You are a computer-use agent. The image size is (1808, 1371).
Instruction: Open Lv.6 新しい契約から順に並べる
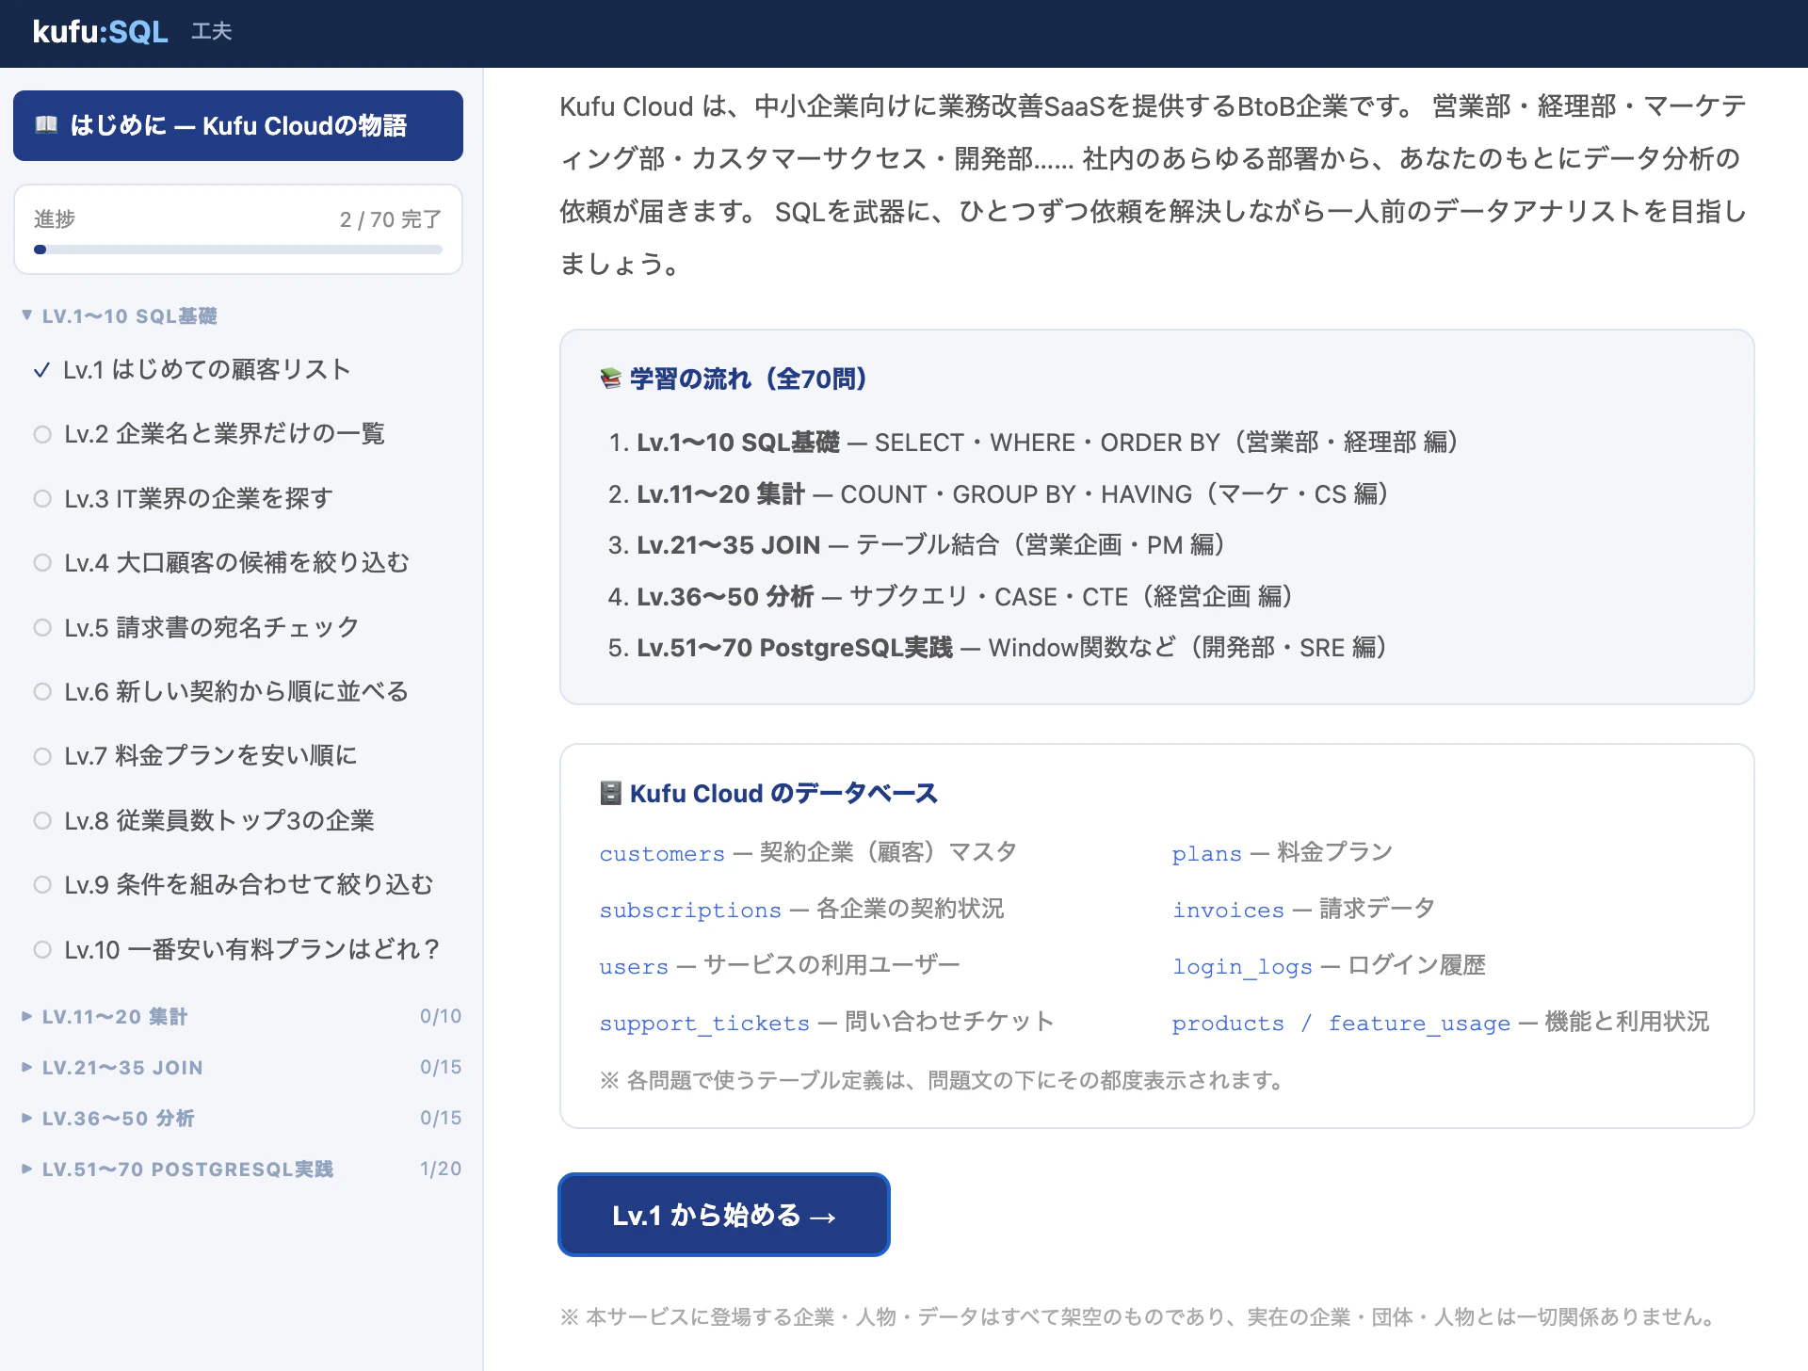pyautogui.click(x=238, y=691)
